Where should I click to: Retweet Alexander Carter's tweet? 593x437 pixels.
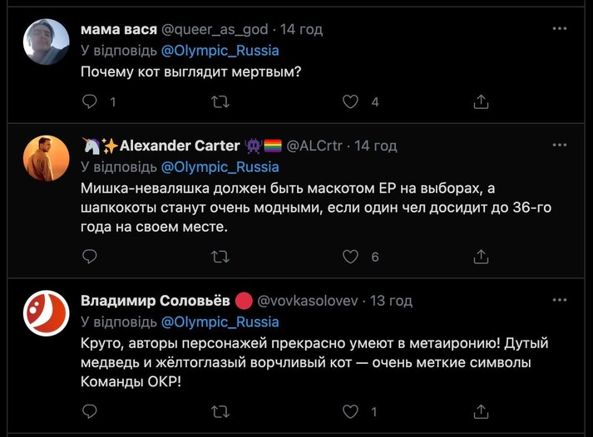pos(220,257)
